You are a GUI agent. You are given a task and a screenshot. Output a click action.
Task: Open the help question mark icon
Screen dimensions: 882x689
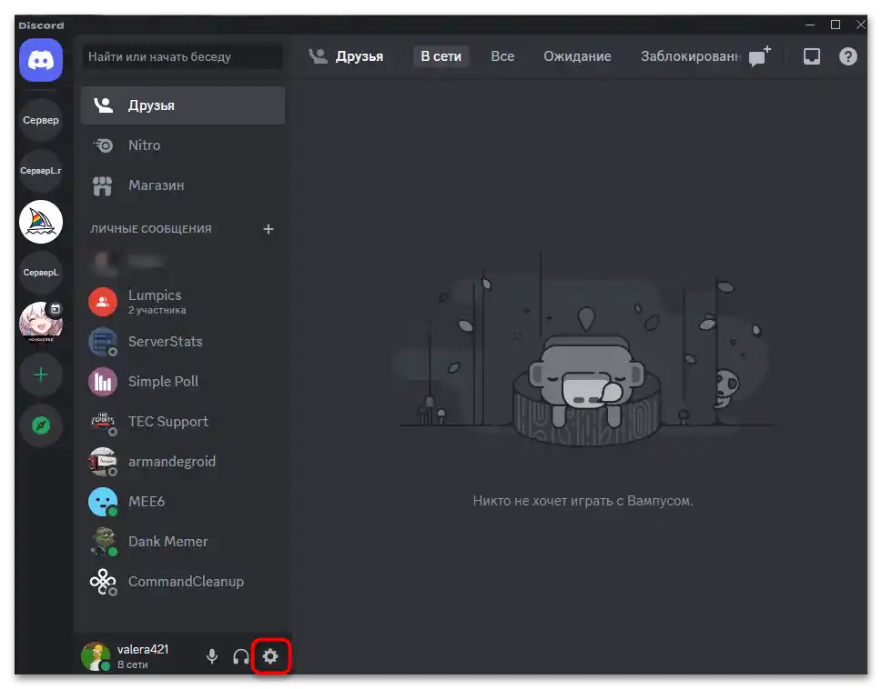(x=848, y=56)
